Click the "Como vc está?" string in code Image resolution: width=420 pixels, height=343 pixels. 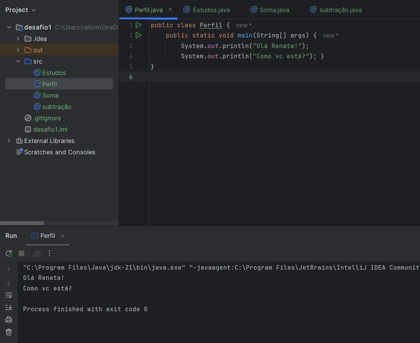pyautogui.click(x=281, y=56)
